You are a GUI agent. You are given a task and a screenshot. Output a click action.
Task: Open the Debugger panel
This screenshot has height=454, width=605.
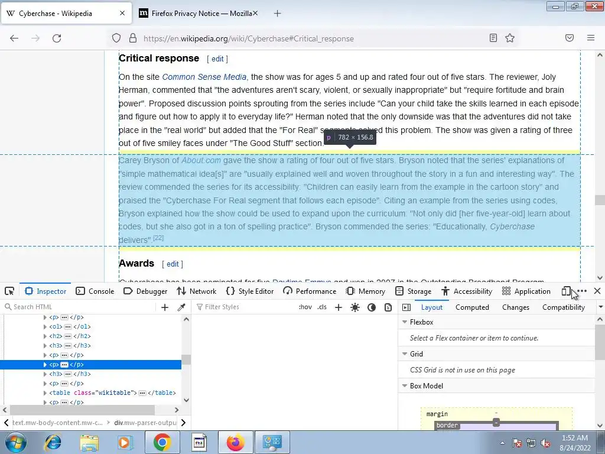pos(145,291)
